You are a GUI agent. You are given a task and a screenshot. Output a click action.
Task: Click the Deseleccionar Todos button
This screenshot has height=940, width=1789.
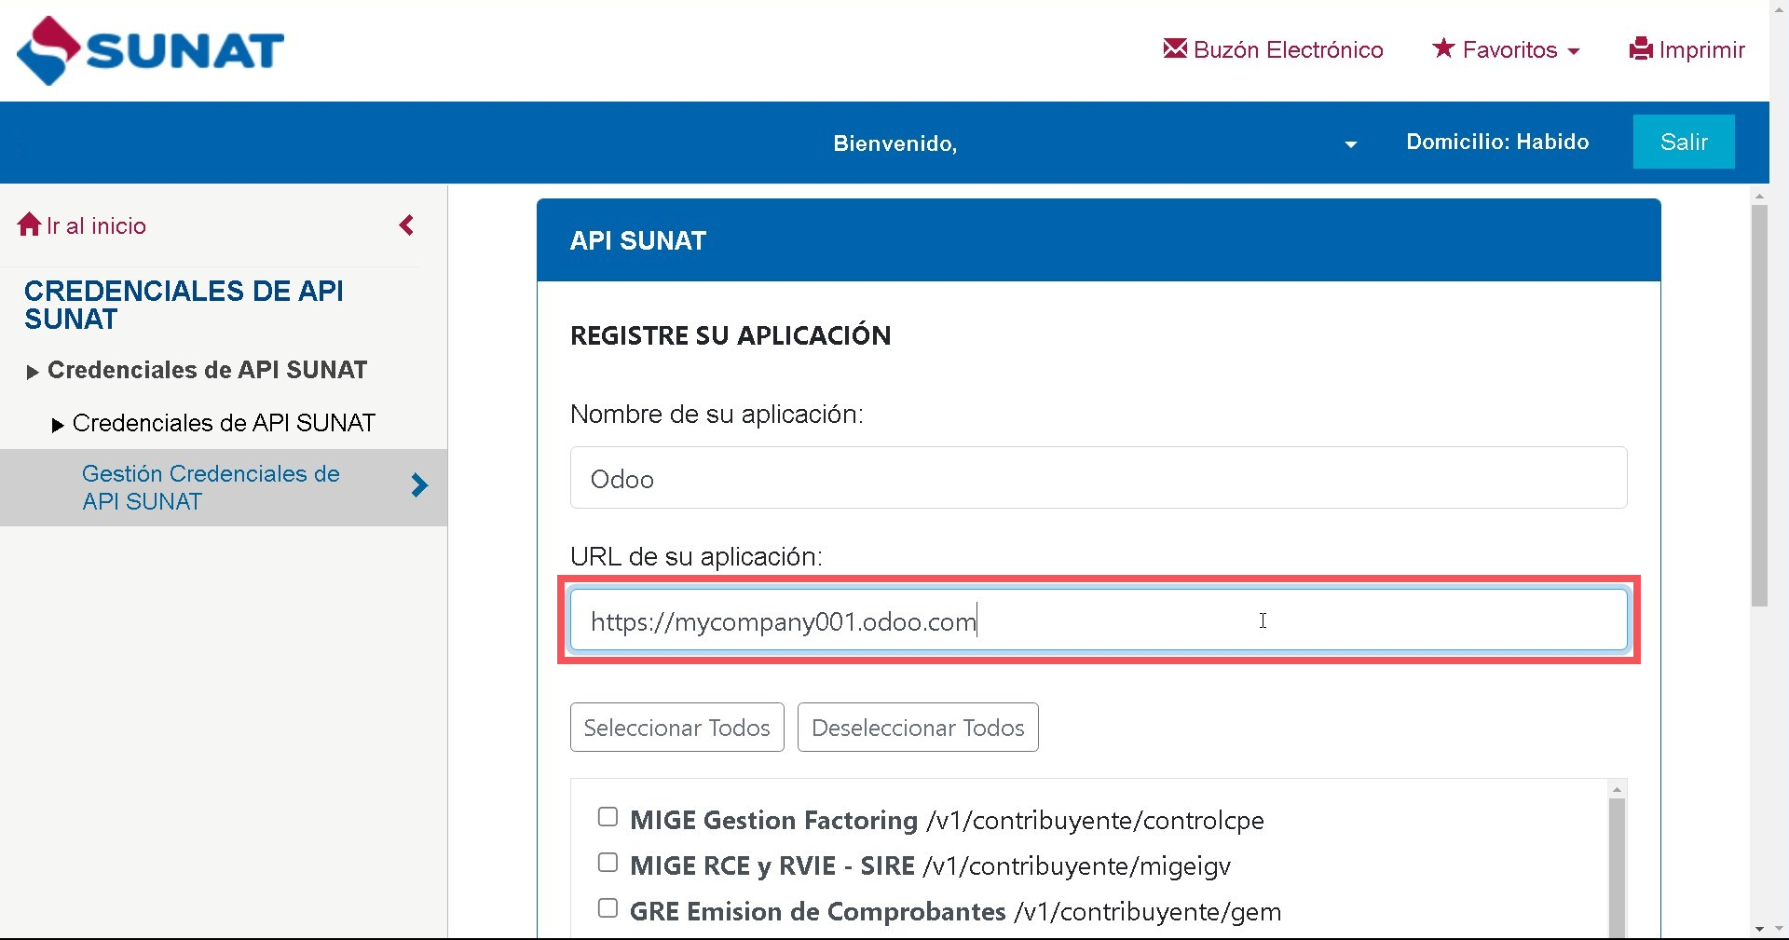click(918, 727)
